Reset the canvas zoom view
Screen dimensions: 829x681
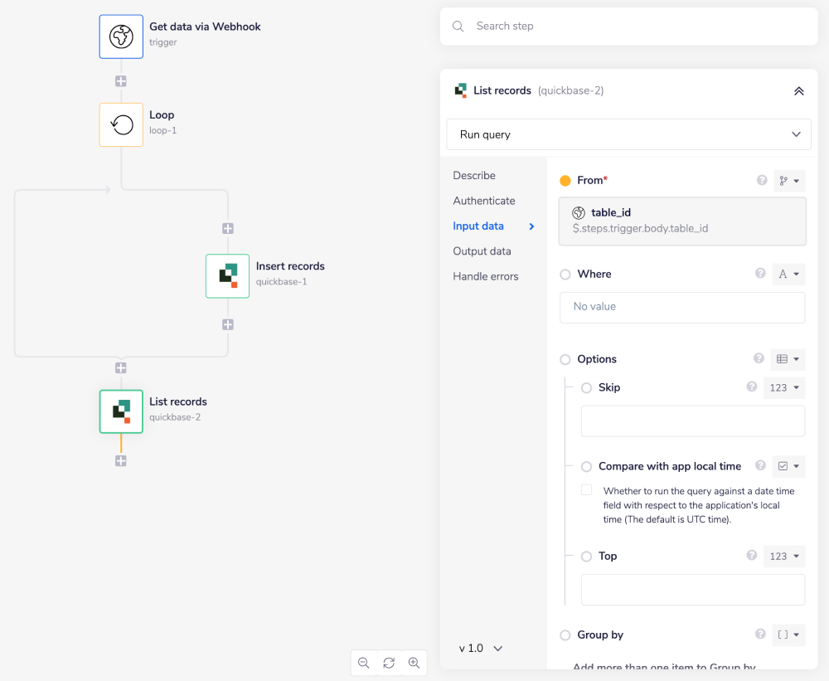(389, 663)
